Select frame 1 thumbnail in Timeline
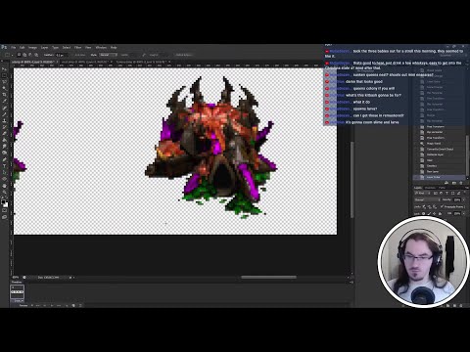Viewport: 470px width, 352px height. pyautogui.click(x=17, y=291)
